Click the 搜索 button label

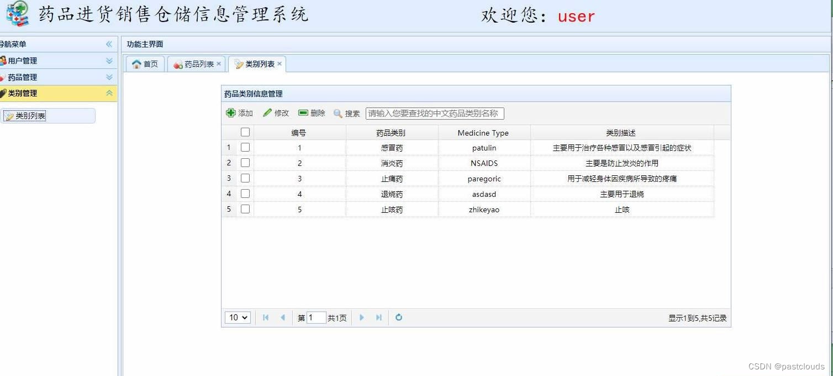pyautogui.click(x=352, y=114)
